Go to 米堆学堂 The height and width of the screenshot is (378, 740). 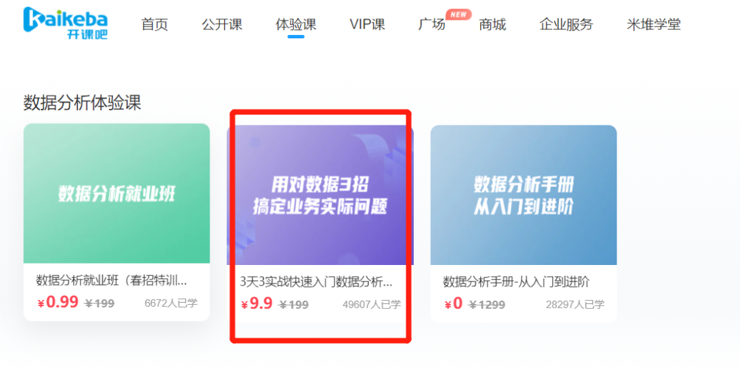click(x=654, y=24)
